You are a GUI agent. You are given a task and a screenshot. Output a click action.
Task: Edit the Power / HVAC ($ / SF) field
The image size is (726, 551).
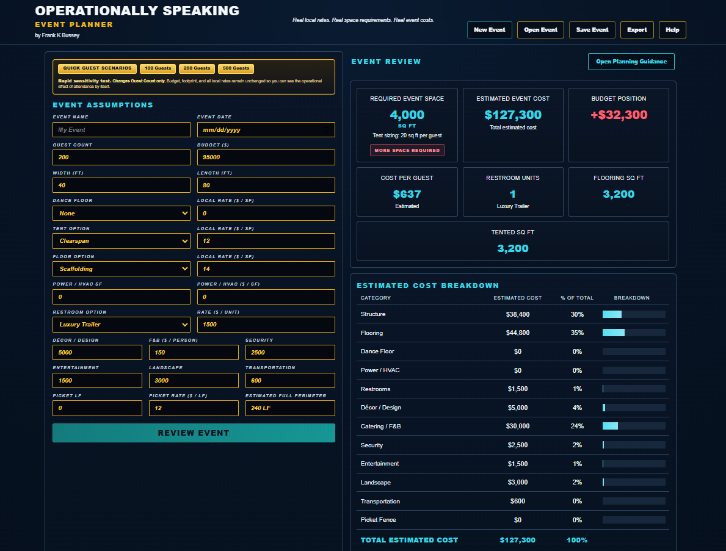pyautogui.click(x=266, y=297)
